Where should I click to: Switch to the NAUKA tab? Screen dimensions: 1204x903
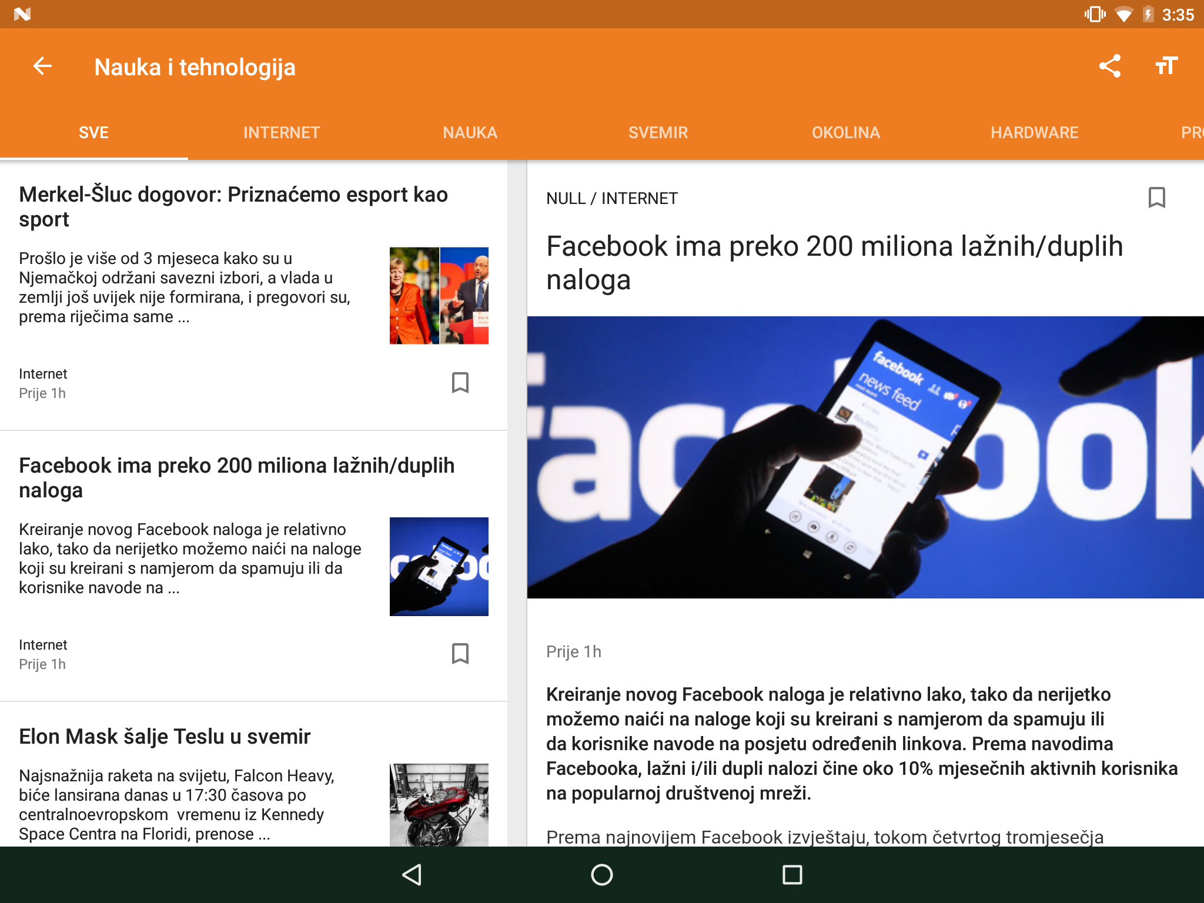coord(470,133)
